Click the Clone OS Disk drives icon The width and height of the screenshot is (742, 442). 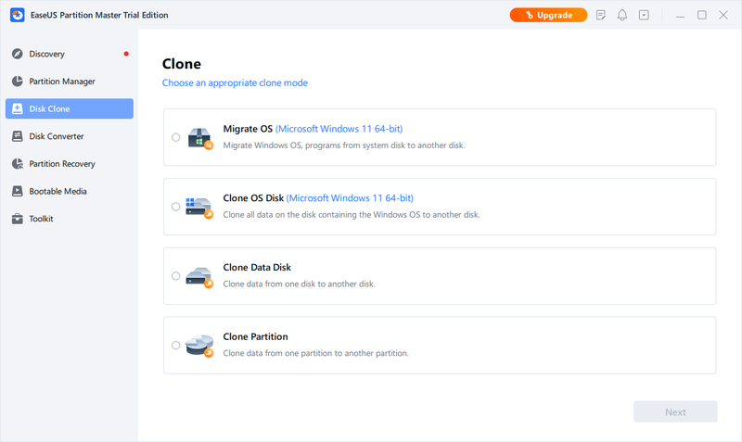point(199,208)
